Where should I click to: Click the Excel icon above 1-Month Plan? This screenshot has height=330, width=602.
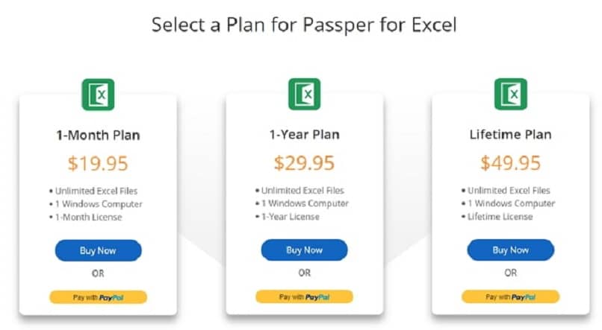point(98,95)
